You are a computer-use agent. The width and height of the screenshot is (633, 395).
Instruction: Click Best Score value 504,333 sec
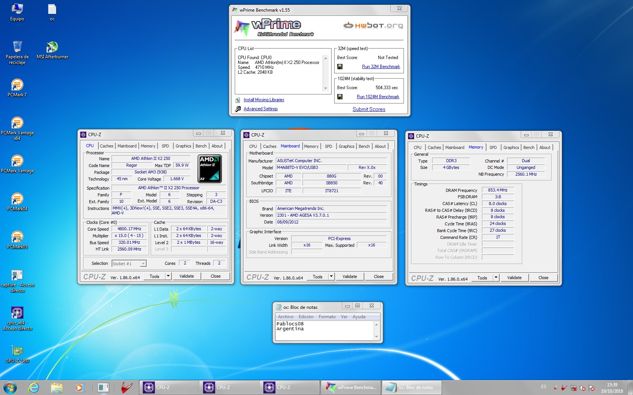(387, 88)
